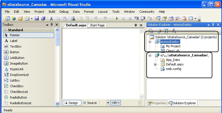Viewport: 222px width, 113px height.
Task: Click the Refresh icon in Solution Explorer
Action: click(x=166, y=31)
